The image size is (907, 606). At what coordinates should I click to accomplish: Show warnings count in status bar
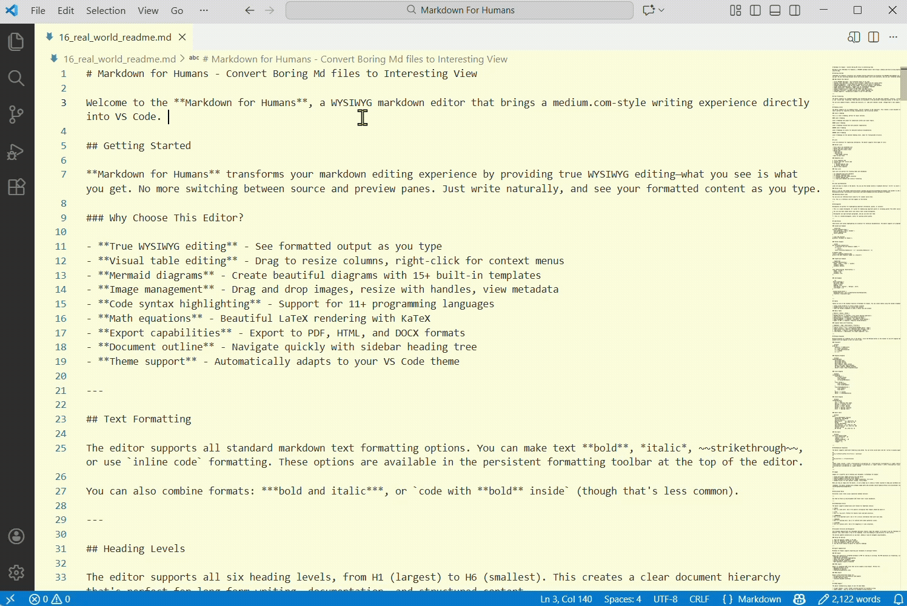tap(61, 599)
